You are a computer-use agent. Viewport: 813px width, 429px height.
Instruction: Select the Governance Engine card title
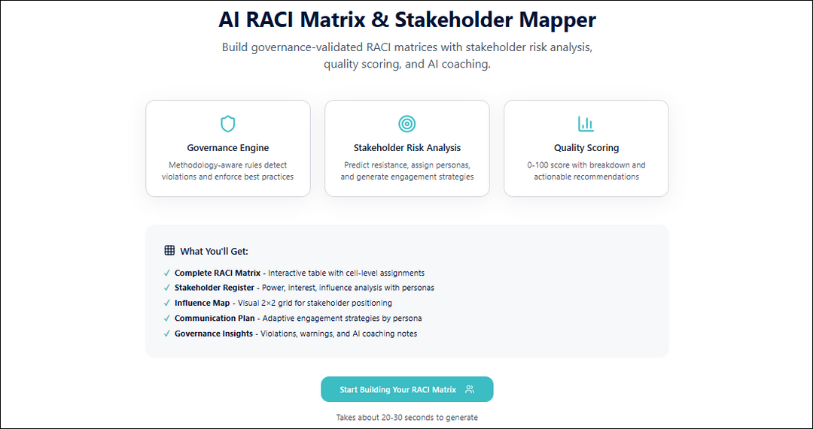(228, 148)
